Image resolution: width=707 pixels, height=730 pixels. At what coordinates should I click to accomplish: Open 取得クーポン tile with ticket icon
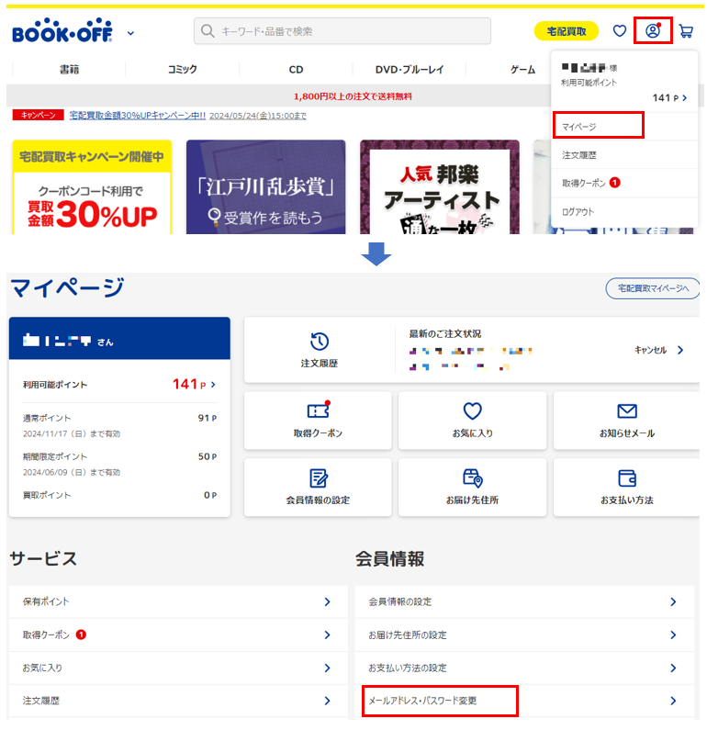(318, 421)
